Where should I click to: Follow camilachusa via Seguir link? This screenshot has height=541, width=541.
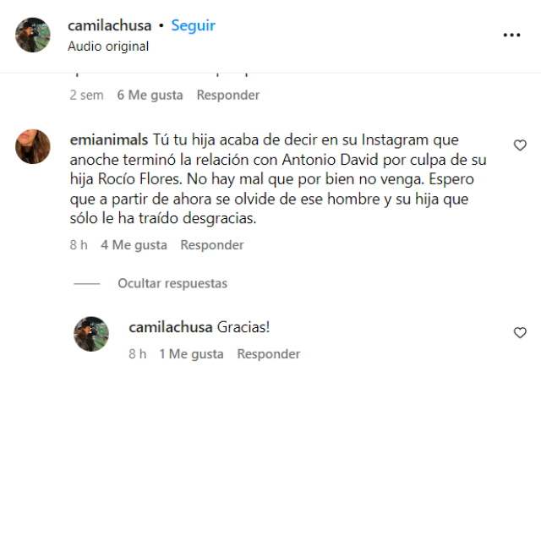[x=194, y=25]
